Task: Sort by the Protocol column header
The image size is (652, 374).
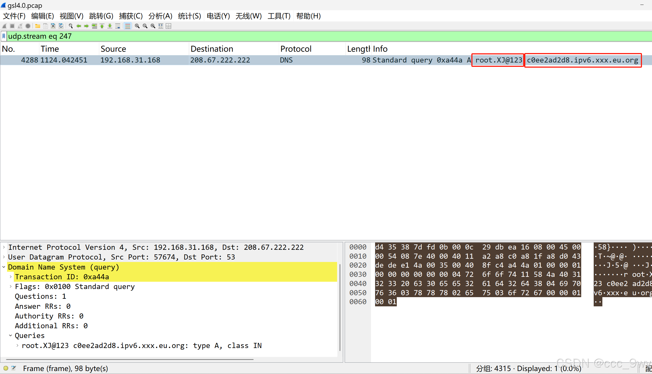Action: 296,49
